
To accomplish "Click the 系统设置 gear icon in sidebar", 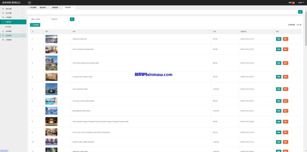I will 3,9.
